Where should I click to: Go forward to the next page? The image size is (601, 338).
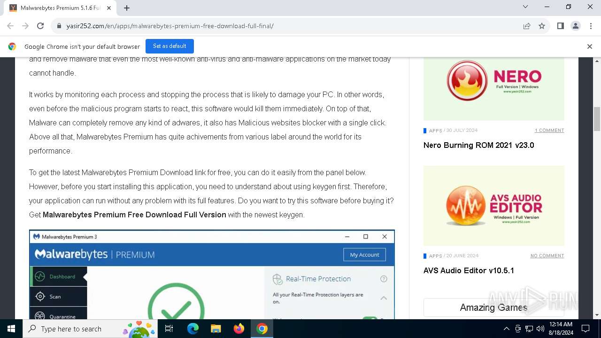(25, 26)
